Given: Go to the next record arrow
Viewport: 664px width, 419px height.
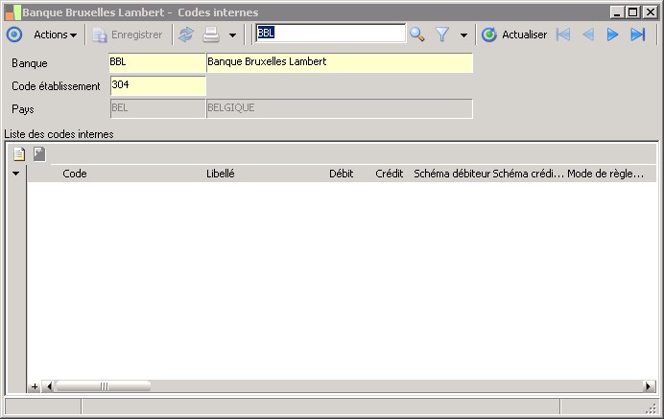Looking at the screenshot, I should click(612, 35).
